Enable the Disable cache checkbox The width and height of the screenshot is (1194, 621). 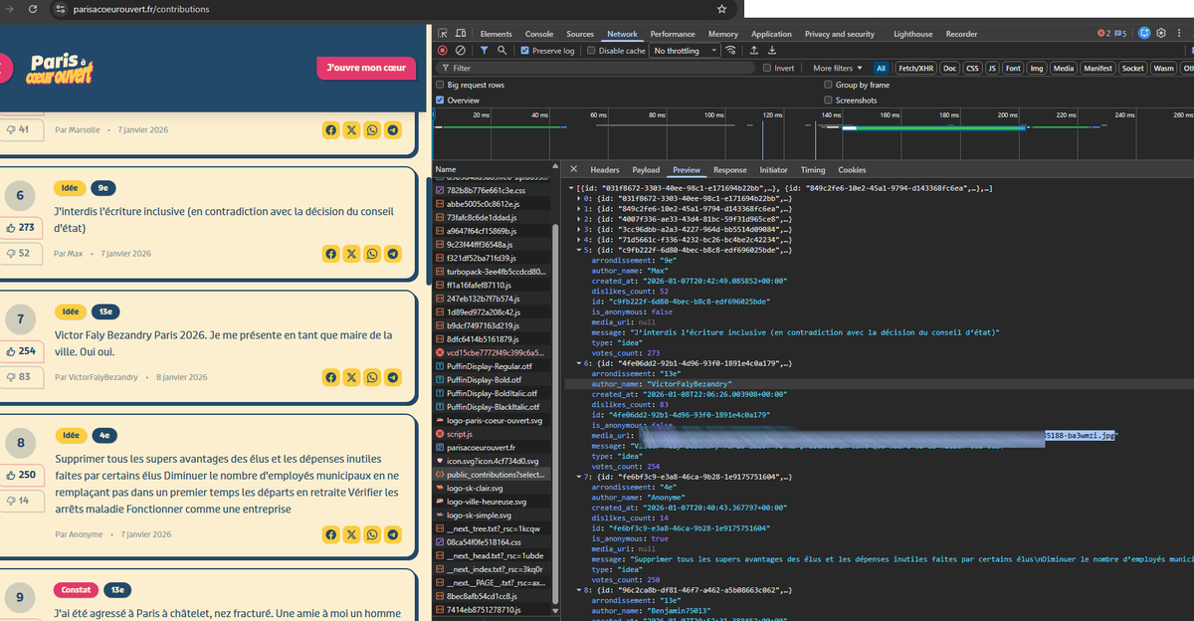tap(592, 51)
